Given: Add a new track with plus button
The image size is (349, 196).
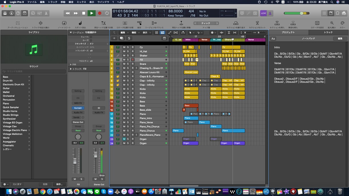Looking at the screenshot, I should point(114,38).
